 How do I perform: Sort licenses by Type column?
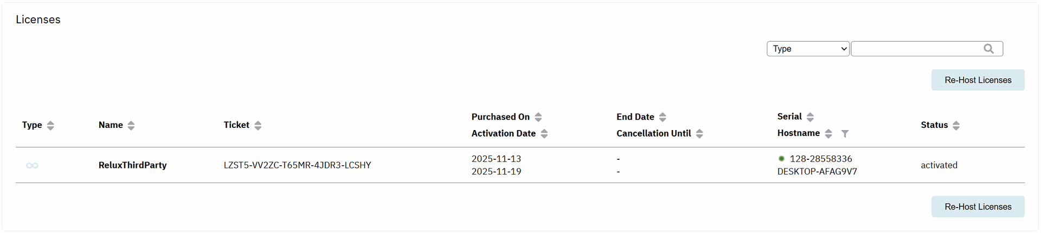[x=50, y=126]
